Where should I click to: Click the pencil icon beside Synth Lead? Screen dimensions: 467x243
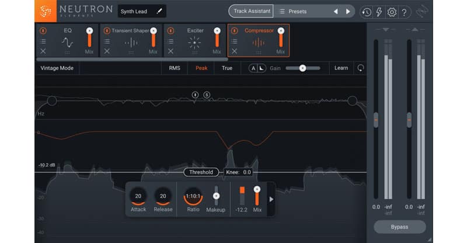[159, 11]
